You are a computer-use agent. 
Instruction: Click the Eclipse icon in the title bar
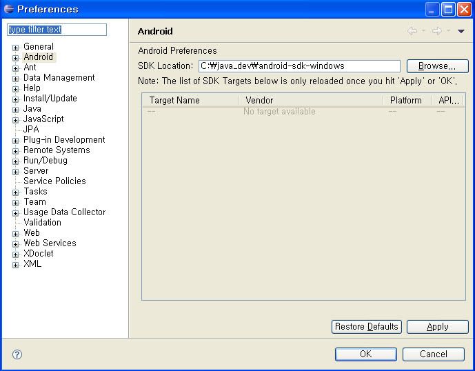tap(9, 9)
